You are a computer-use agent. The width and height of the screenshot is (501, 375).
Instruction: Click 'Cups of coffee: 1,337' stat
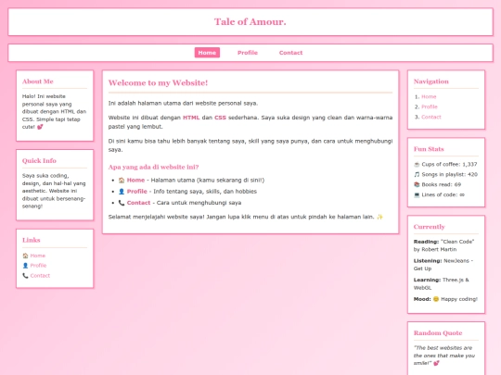pyautogui.click(x=445, y=165)
